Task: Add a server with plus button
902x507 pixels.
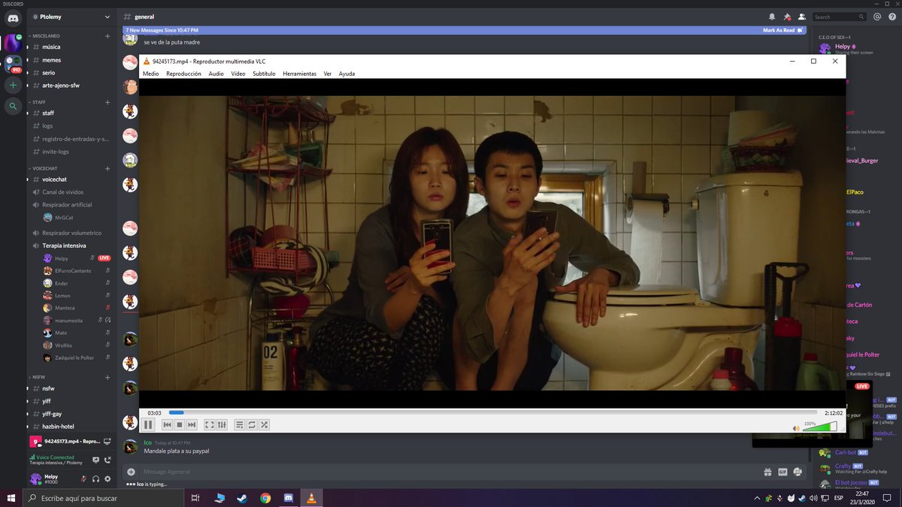Action: coord(13,85)
